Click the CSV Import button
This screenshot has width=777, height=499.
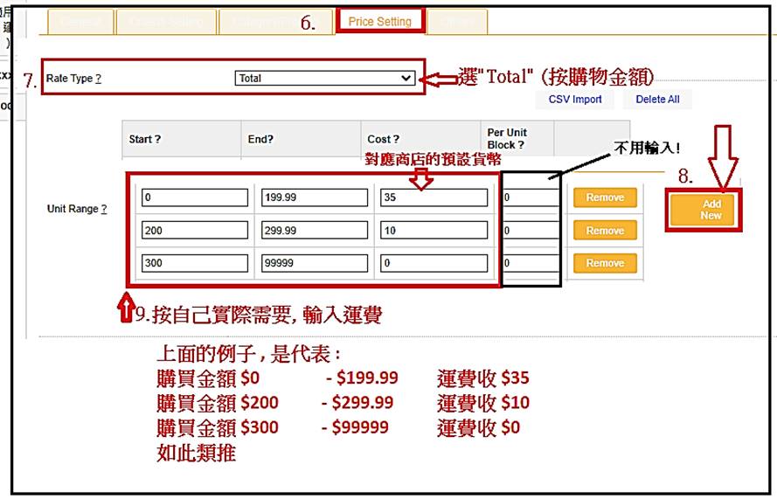pyautogui.click(x=574, y=100)
